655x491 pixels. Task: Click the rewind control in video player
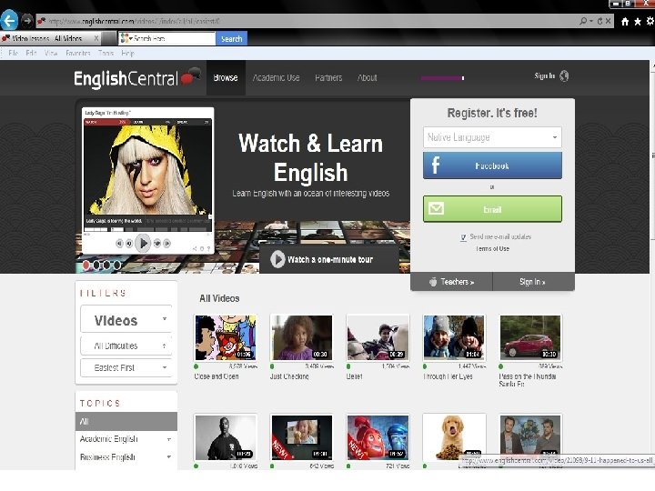coord(119,243)
